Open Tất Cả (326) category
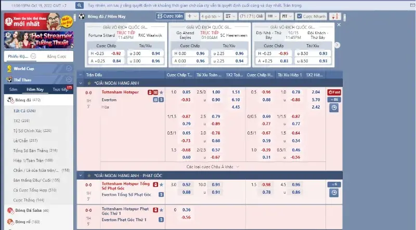Image resolution: width=416 pixels, height=230 pixels. (x=24, y=111)
